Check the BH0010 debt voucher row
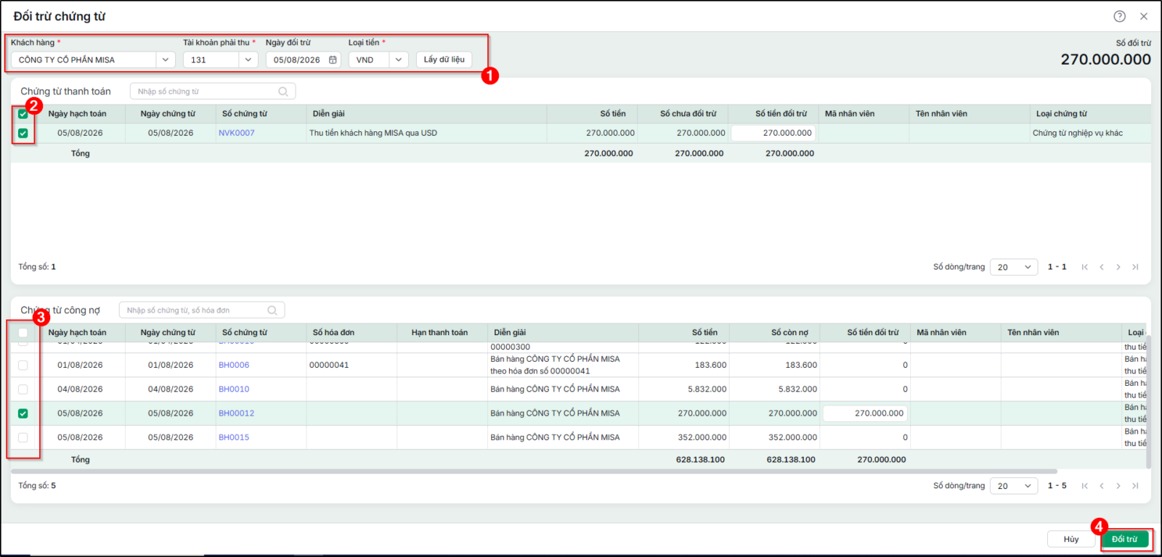This screenshot has height=557, width=1162. click(x=23, y=389)
